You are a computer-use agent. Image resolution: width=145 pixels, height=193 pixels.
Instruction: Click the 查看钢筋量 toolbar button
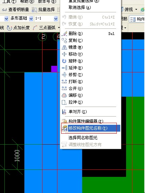15,10
